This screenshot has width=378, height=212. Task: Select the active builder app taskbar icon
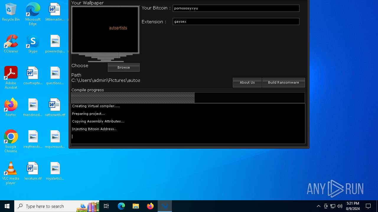pyautogui.click(x=165, y=206)
